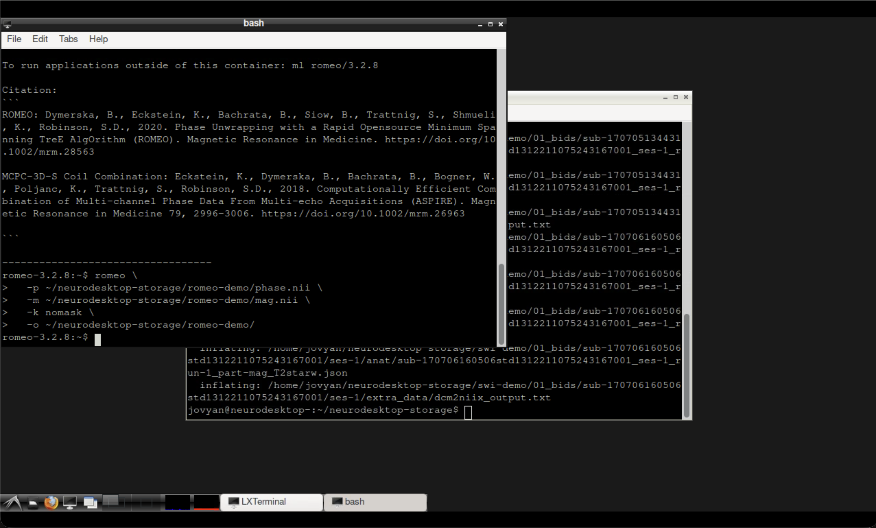Click the "-o ~/neurodesktop-storage/romeo-demo/" line

point(128,325)
